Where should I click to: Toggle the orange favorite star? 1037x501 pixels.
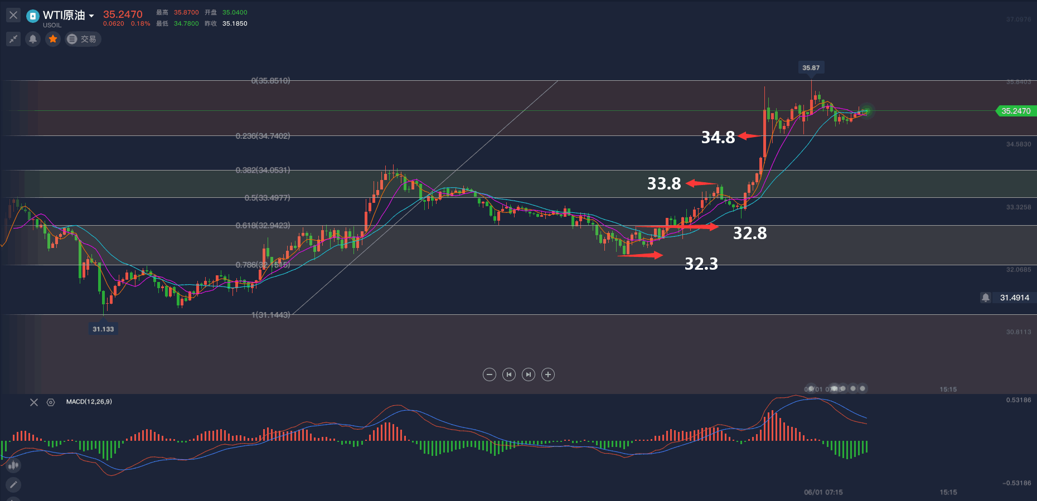click(x=53, y=39)
